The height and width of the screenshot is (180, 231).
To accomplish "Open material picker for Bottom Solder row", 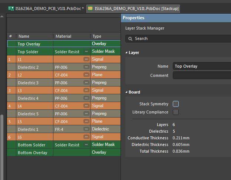I will coord(86,145).
